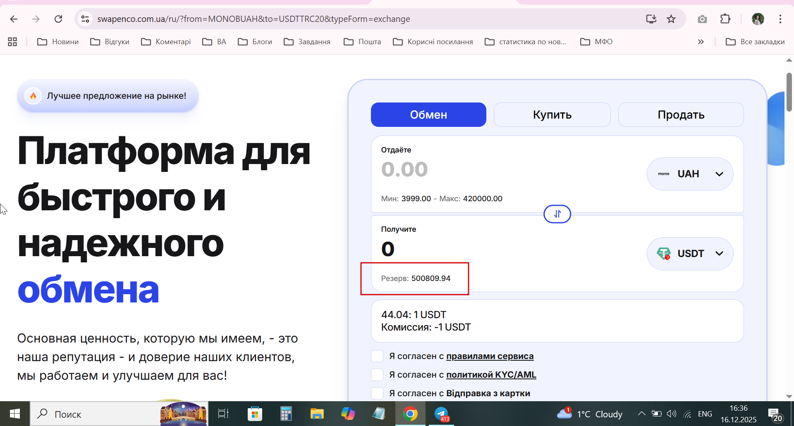Open the volume control in system tray
Image resolution: width=794 pixels, height=426 pixels.
(672, 414)
